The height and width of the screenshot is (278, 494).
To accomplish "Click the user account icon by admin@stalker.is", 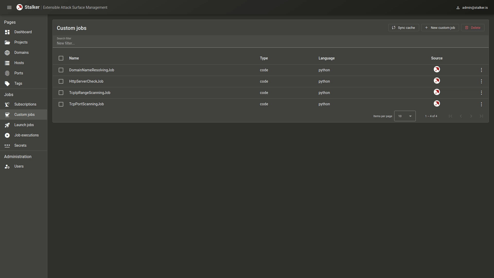I will (458, 8).
